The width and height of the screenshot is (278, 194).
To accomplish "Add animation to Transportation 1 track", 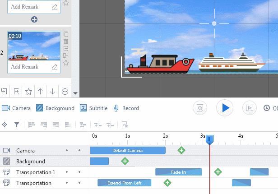I will pos(218,172).
